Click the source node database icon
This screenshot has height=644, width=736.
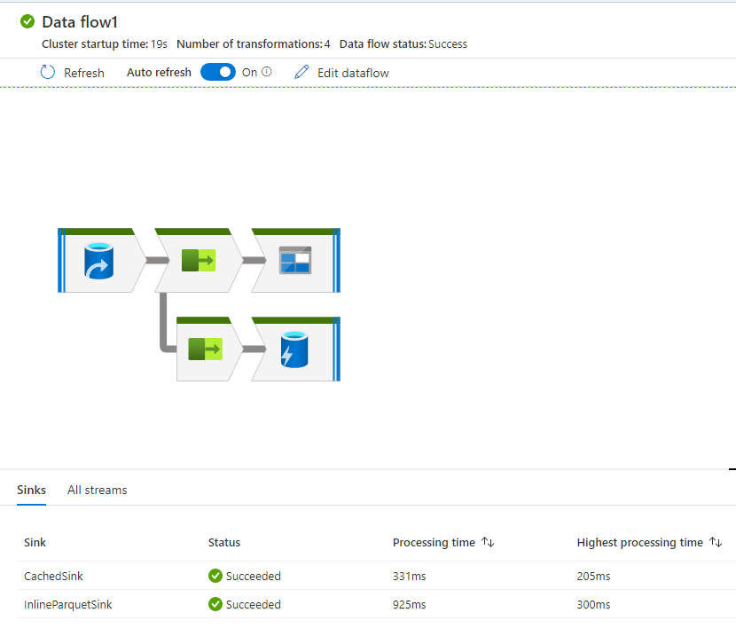98,261
